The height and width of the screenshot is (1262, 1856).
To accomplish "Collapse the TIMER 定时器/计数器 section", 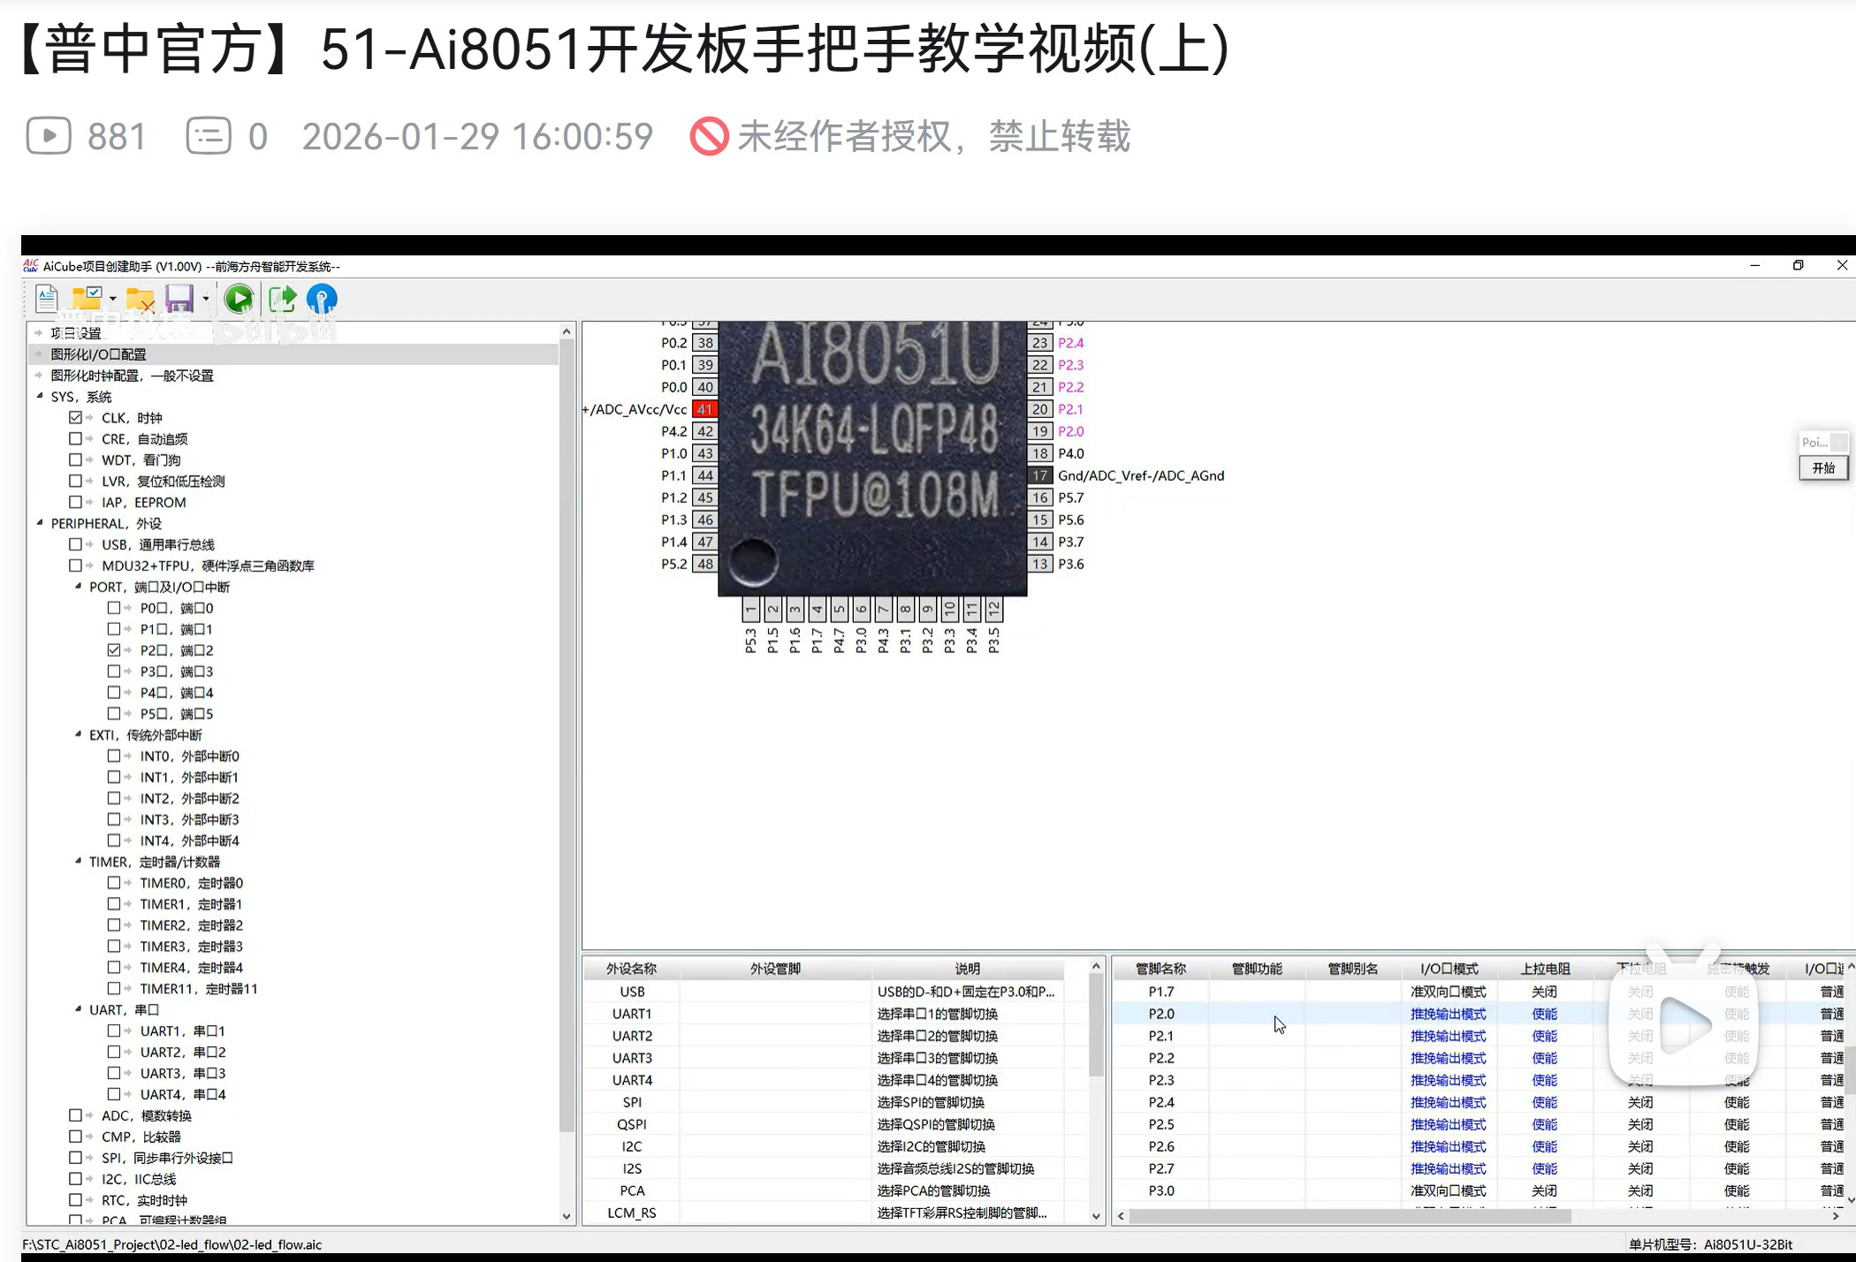I will [78, 861].
